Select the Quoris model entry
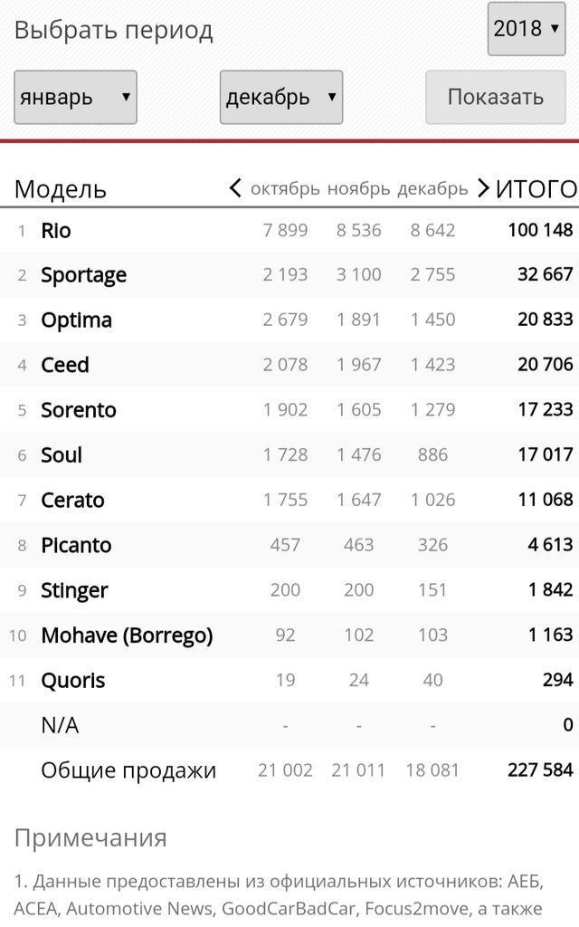The image size is (579, 927). (72, 681)
